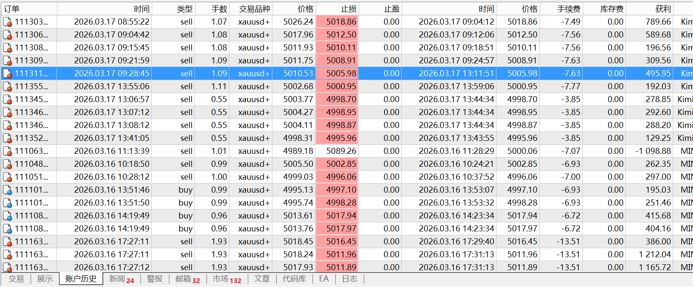Screen dimensions: 693x287
Task: Select the profit value 1 212.04
Action: tap(655, 255)
